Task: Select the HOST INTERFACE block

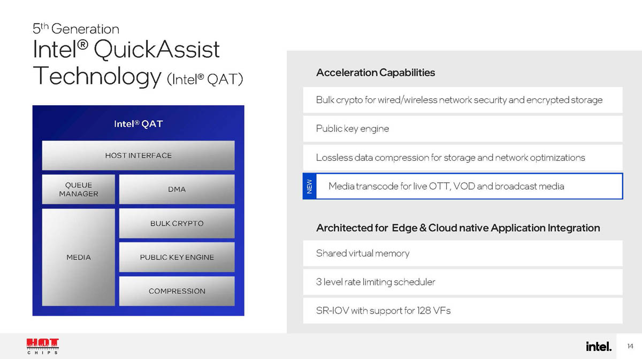Action: pos(138,155)
